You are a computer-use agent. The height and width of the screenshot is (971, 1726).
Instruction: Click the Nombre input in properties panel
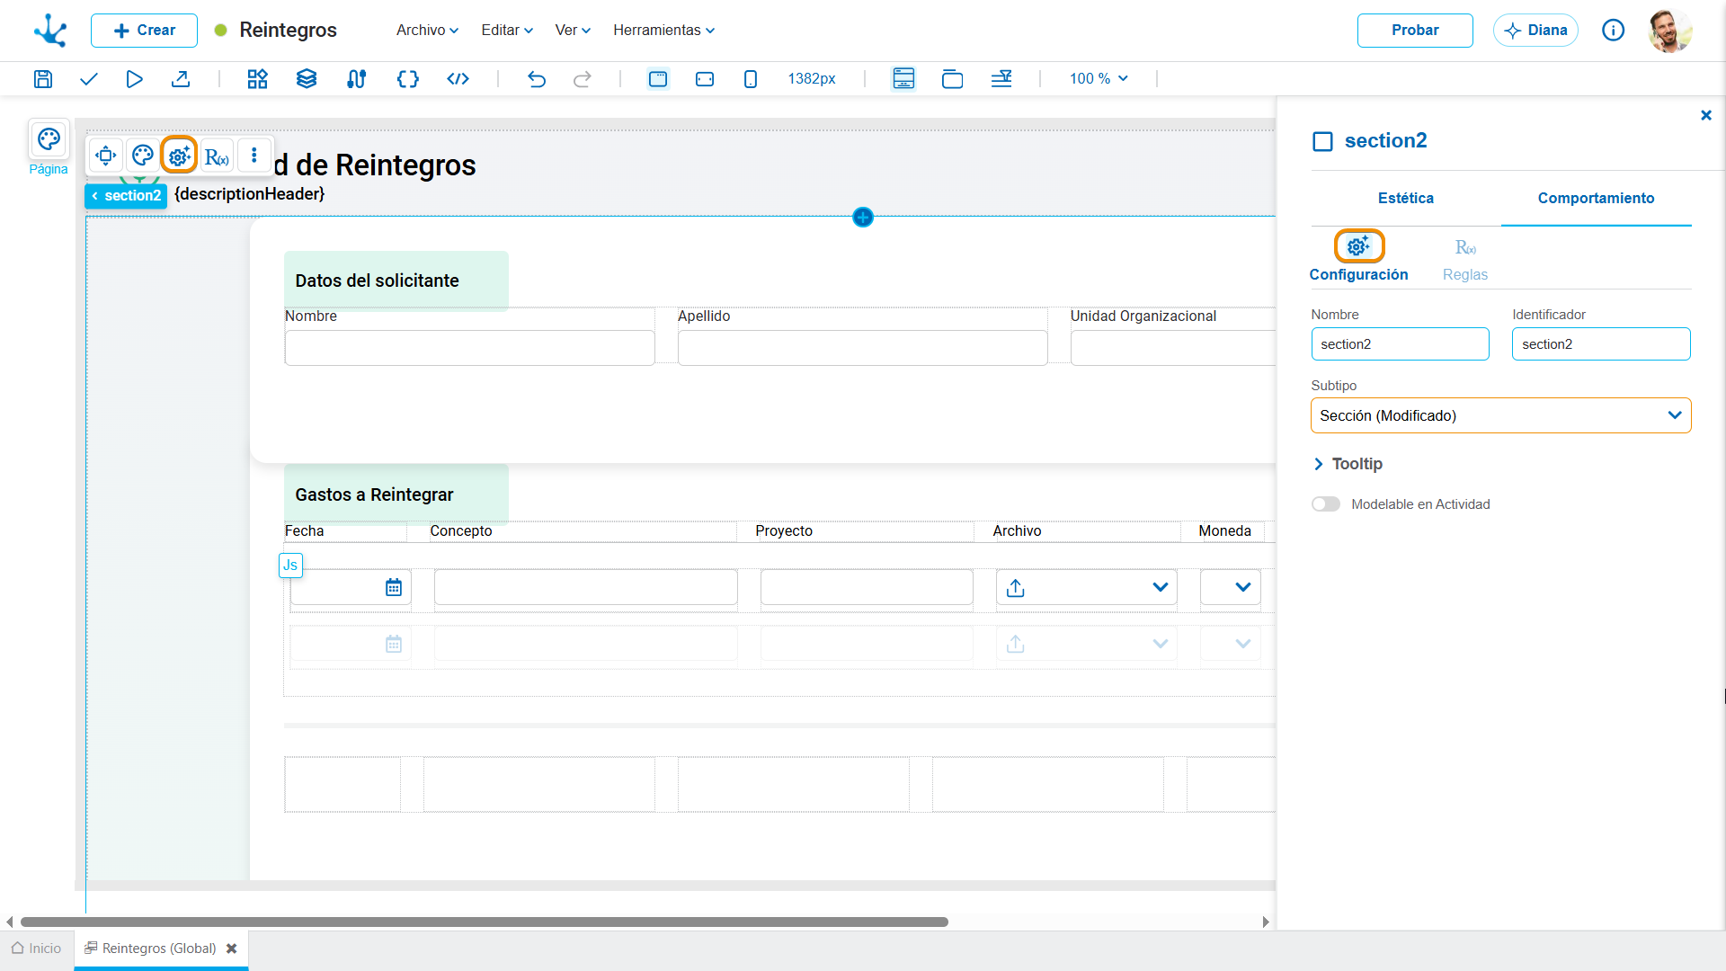coord(1400,344)
